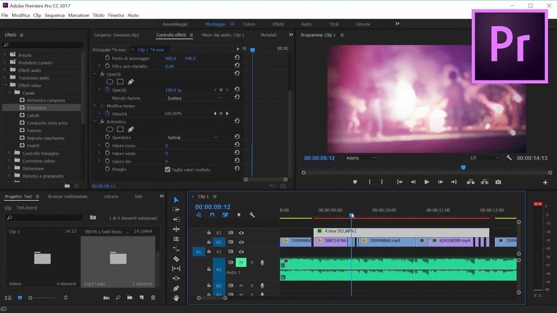
Task: Go to Out point
Action: (x=454, y=182)
